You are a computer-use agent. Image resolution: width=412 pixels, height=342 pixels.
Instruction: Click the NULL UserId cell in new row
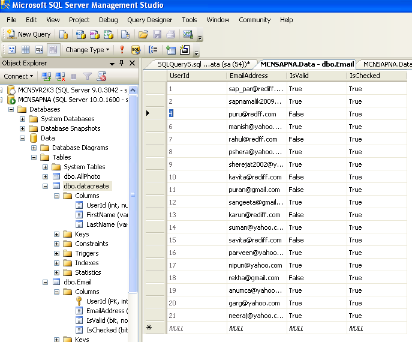[x=197, y=328]
